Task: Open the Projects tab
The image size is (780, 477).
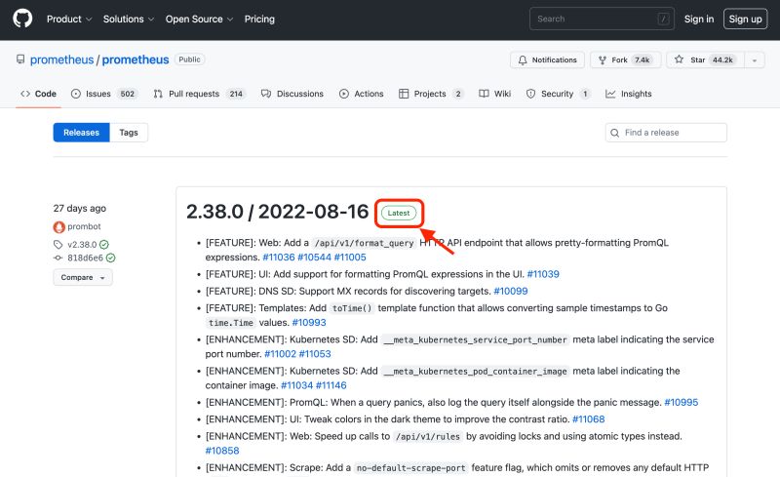Action: pyautogui.click(x=431, y=94)
